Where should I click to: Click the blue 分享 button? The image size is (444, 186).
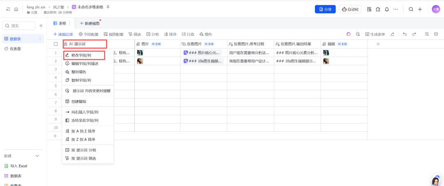pyautogui.click(x=325, y=9)
